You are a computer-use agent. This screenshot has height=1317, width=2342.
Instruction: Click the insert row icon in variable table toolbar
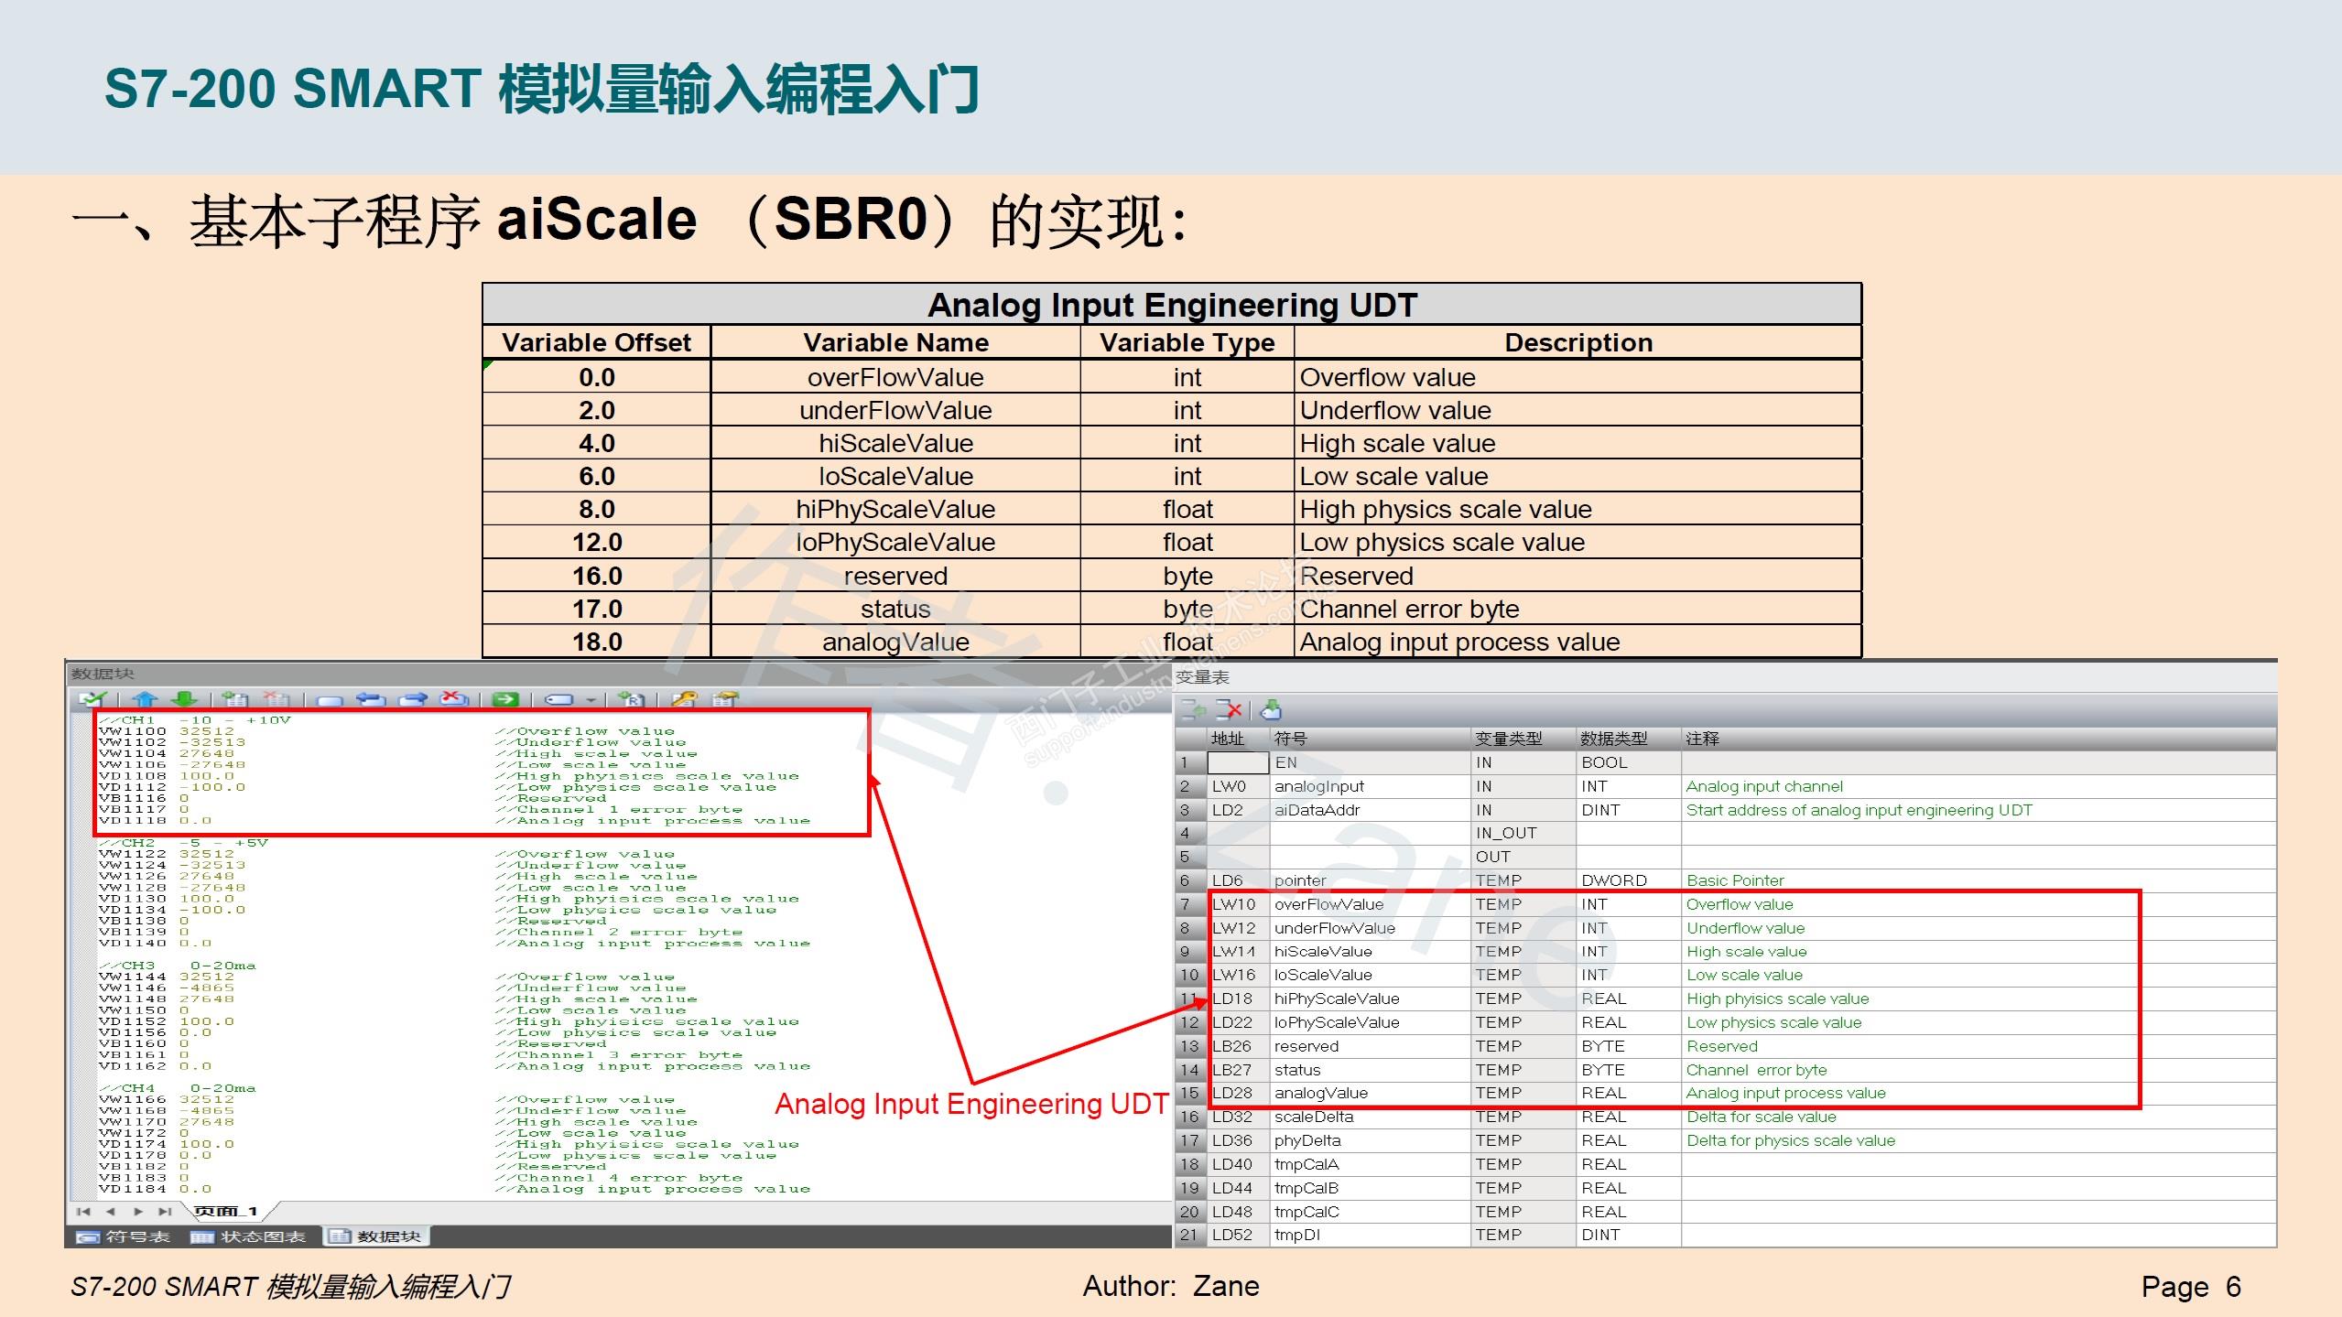point(1193,710)
